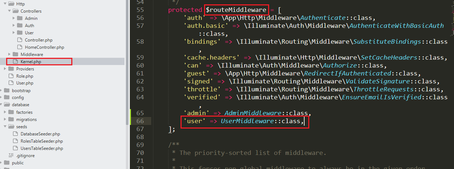Click the Role.php file icon

point(10,76)
